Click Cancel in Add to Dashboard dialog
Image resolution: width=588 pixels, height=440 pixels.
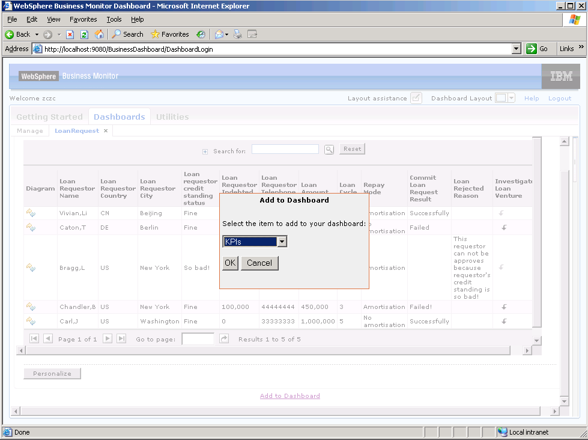pos(259,263)
